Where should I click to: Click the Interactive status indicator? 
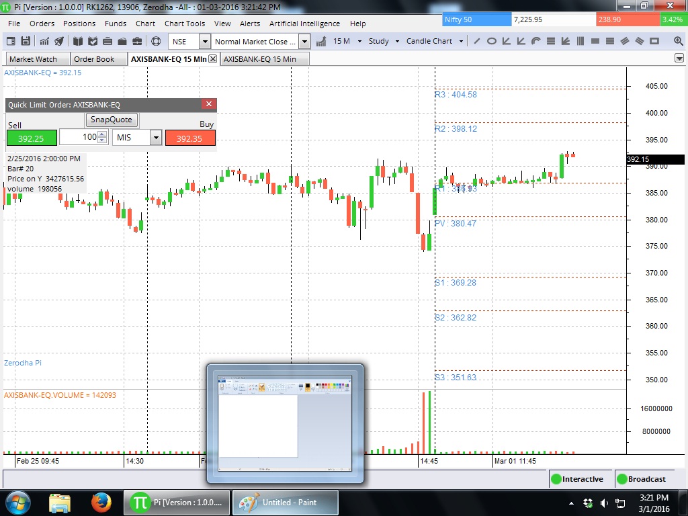point(578,478)
